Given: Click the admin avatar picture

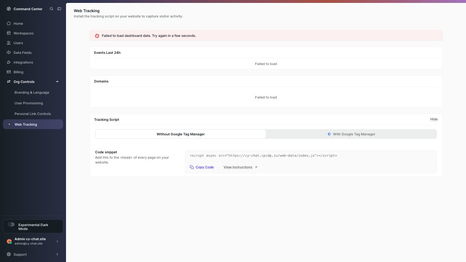Looking at the screenshot, I should [x=9, y=241].
